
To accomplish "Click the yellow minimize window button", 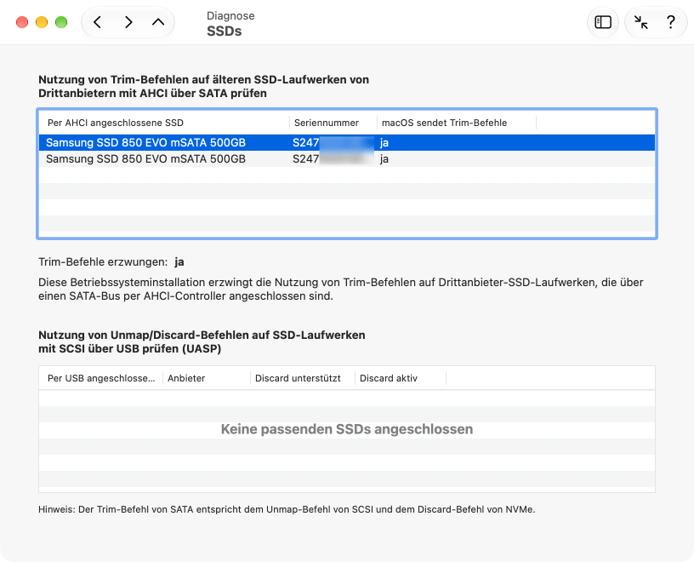I will pyautogui.click(x=42, y=22).
